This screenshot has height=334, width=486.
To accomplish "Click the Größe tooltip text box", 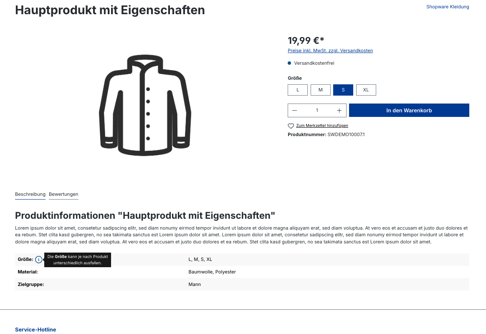I will point(78,260).
